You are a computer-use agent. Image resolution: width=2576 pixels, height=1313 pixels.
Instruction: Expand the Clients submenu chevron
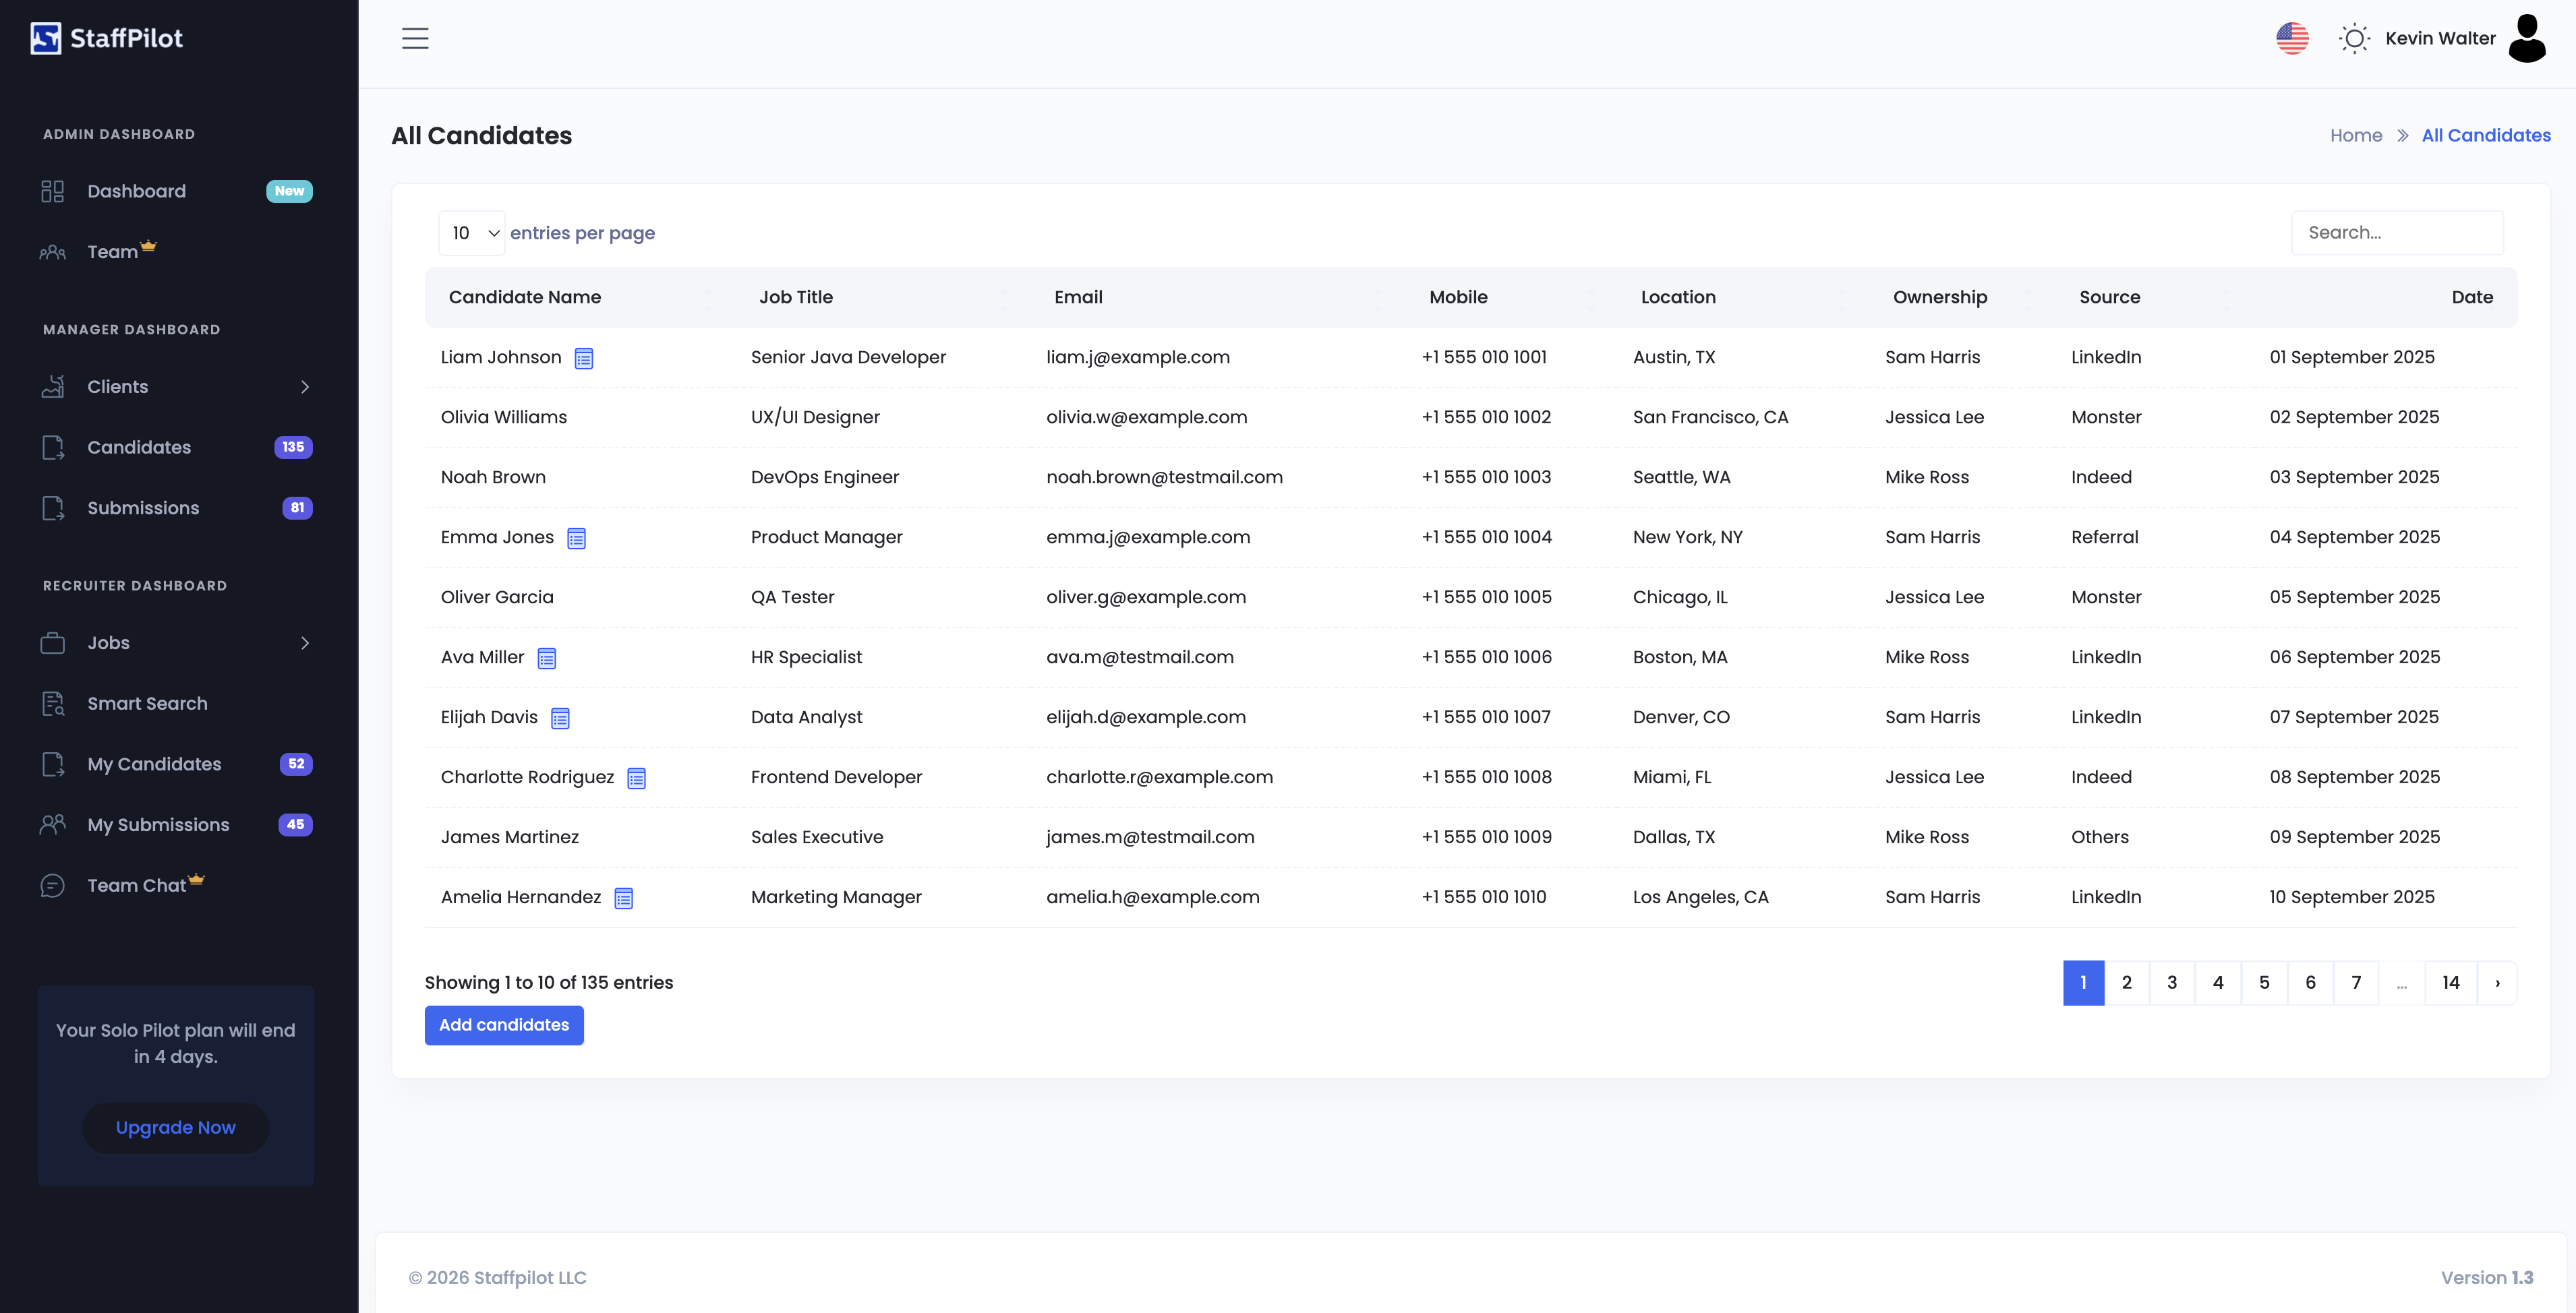pos(305,387)
